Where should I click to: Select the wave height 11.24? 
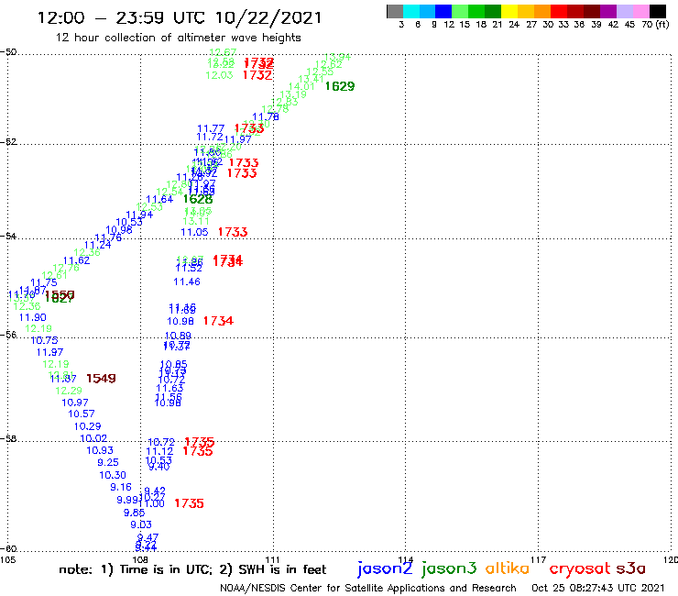click(x=98, y=245)
